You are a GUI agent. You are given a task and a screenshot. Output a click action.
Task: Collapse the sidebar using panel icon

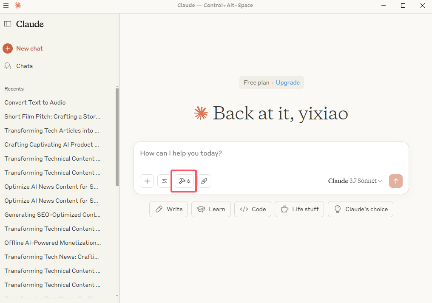[8, 24]
